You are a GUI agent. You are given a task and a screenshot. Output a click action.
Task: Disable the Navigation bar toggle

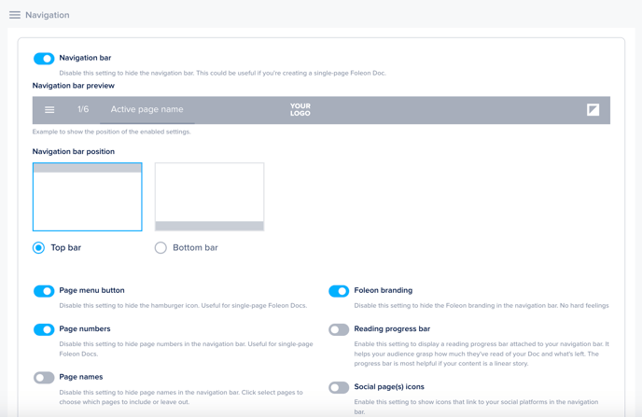44,59
